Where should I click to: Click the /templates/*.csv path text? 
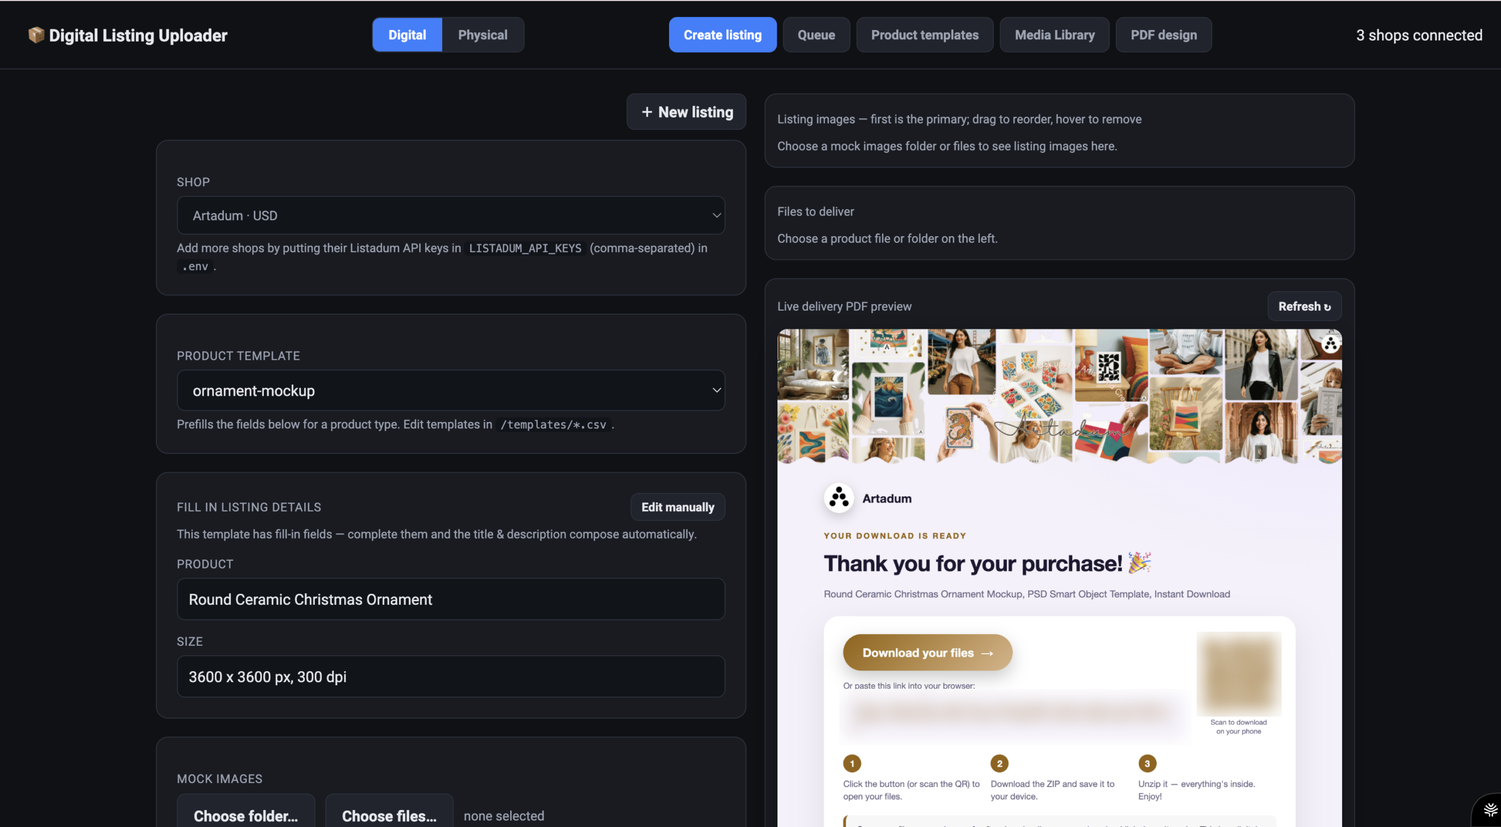pos(553,424)
